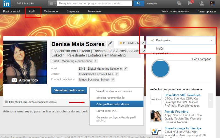
Task: Click Female Founders ad photo
Action: [x=156, y=116]
